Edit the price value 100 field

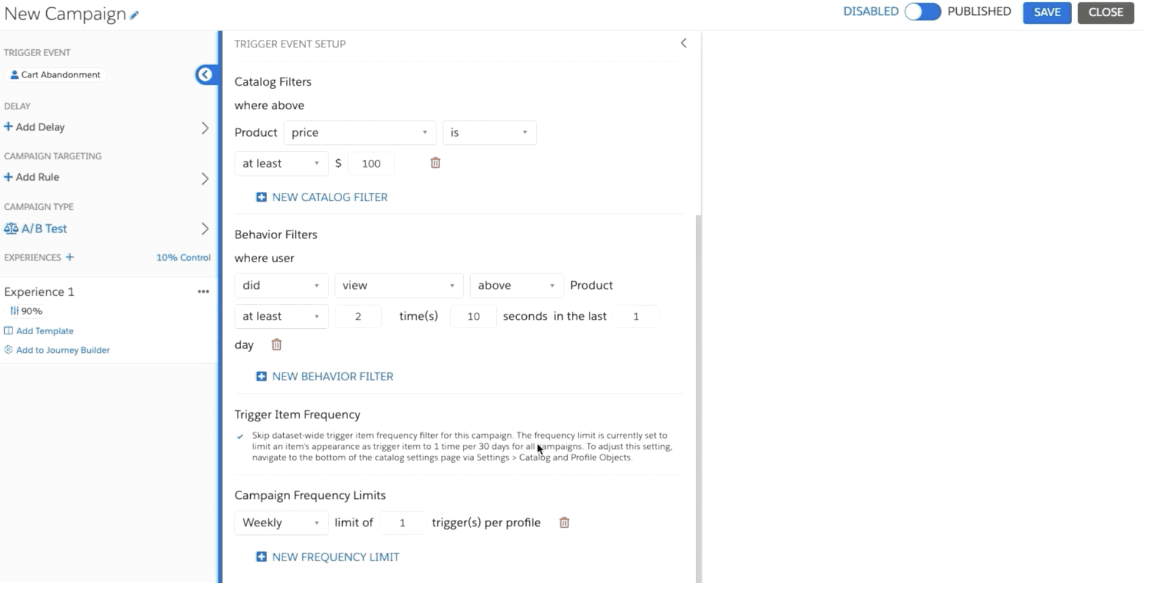pos(371,163)
